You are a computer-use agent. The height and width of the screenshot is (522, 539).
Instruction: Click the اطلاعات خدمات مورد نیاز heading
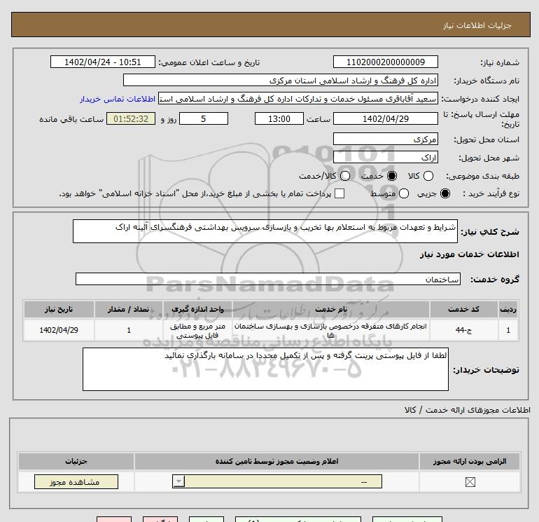[x=469, y=254]
